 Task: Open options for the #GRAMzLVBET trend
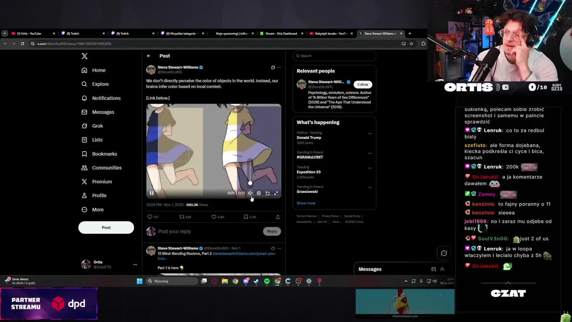coord(370,153)
